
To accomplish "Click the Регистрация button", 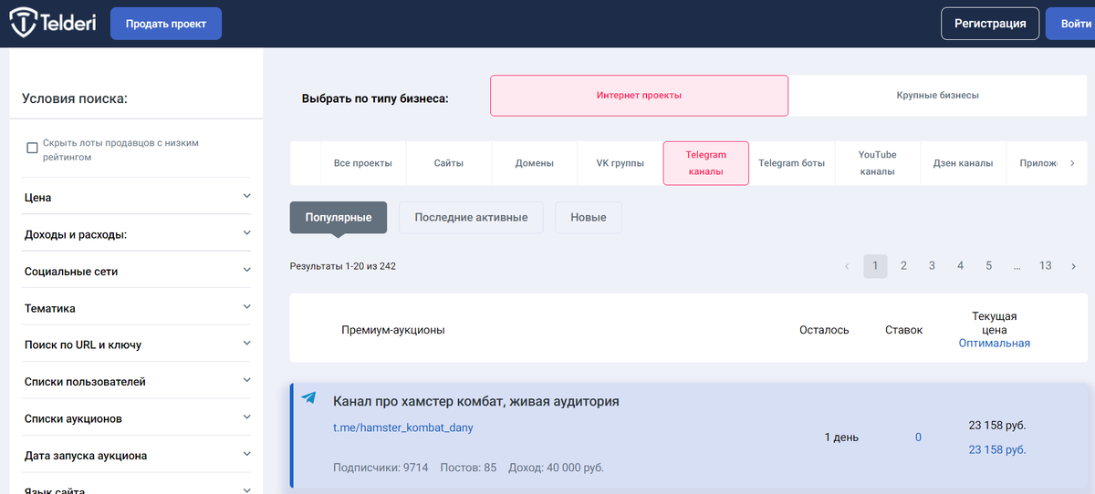I will (990, 24).
